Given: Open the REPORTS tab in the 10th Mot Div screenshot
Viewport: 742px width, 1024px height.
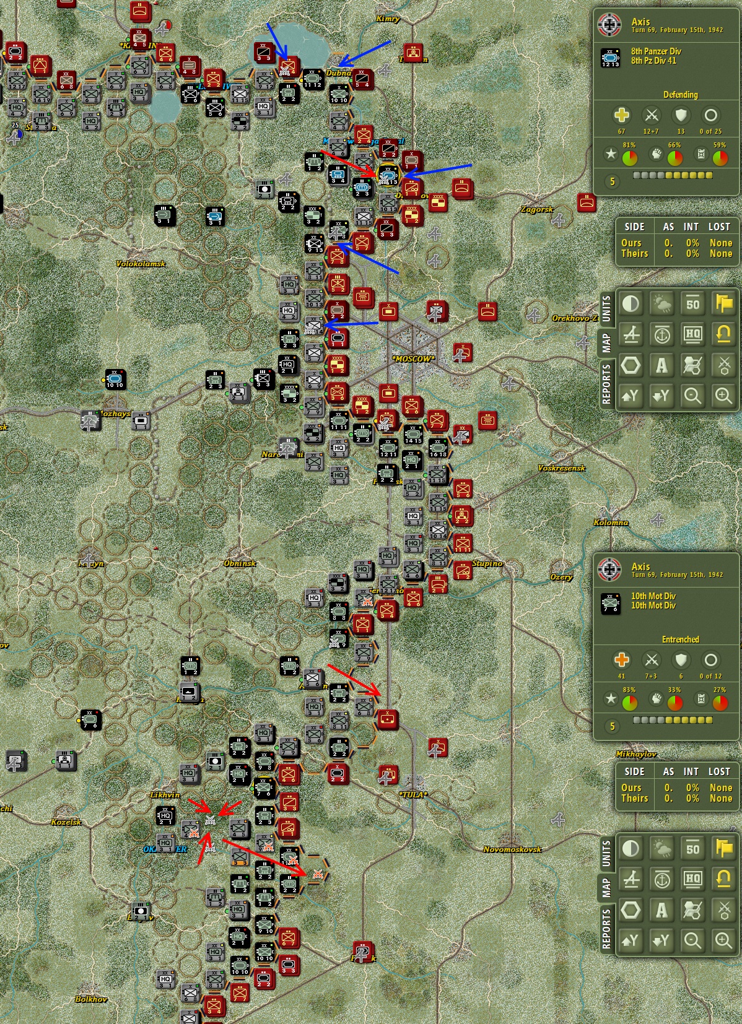Looking at the screenshot, I should [x=606, y=929].
